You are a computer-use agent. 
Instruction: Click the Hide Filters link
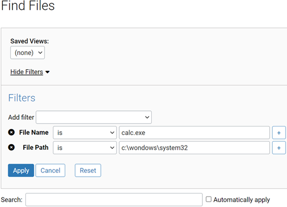(x=27, y=72)
